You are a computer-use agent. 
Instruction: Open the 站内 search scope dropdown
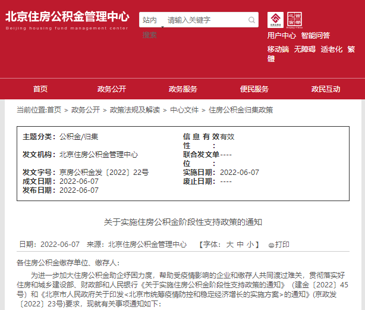pyautogui.click(x=152, y=20)
